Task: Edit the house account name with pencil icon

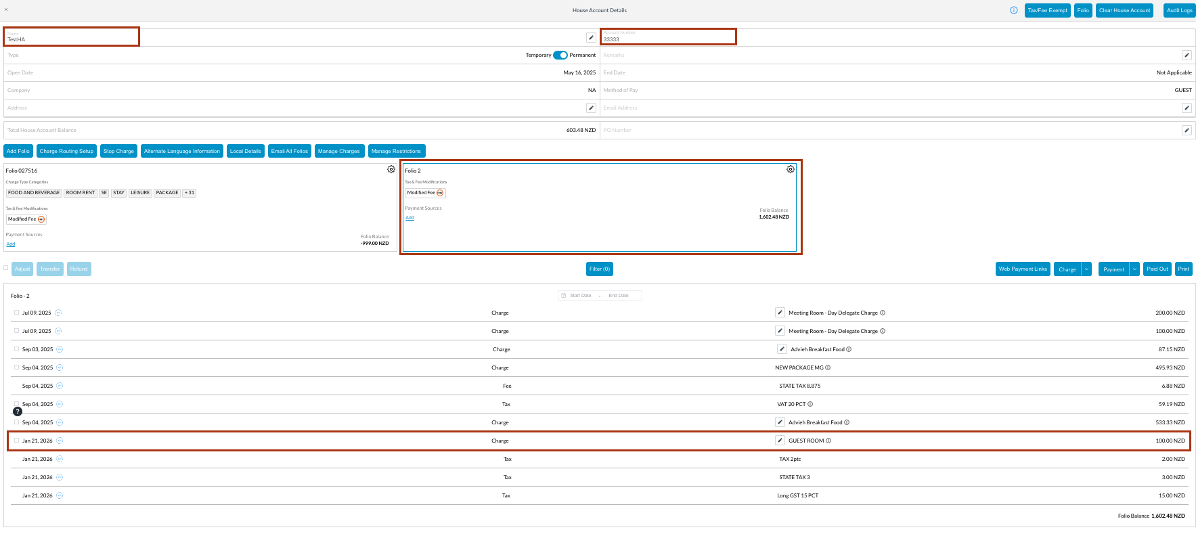Action: coord(591,37)
